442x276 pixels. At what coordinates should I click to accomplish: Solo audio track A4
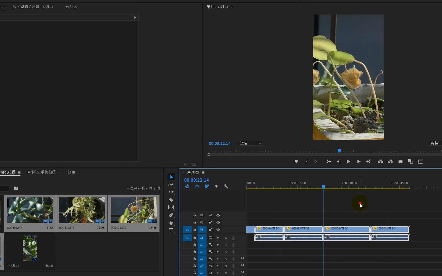coord(226,259)
